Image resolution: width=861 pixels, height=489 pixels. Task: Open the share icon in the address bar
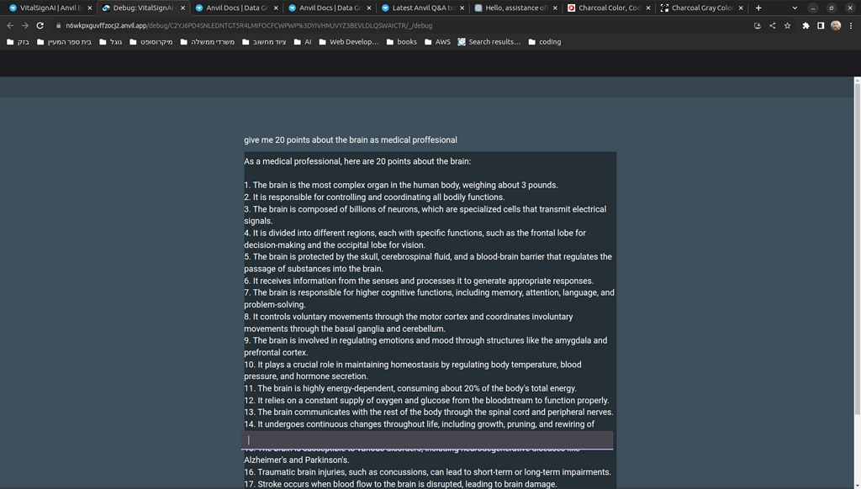point(773,26)
